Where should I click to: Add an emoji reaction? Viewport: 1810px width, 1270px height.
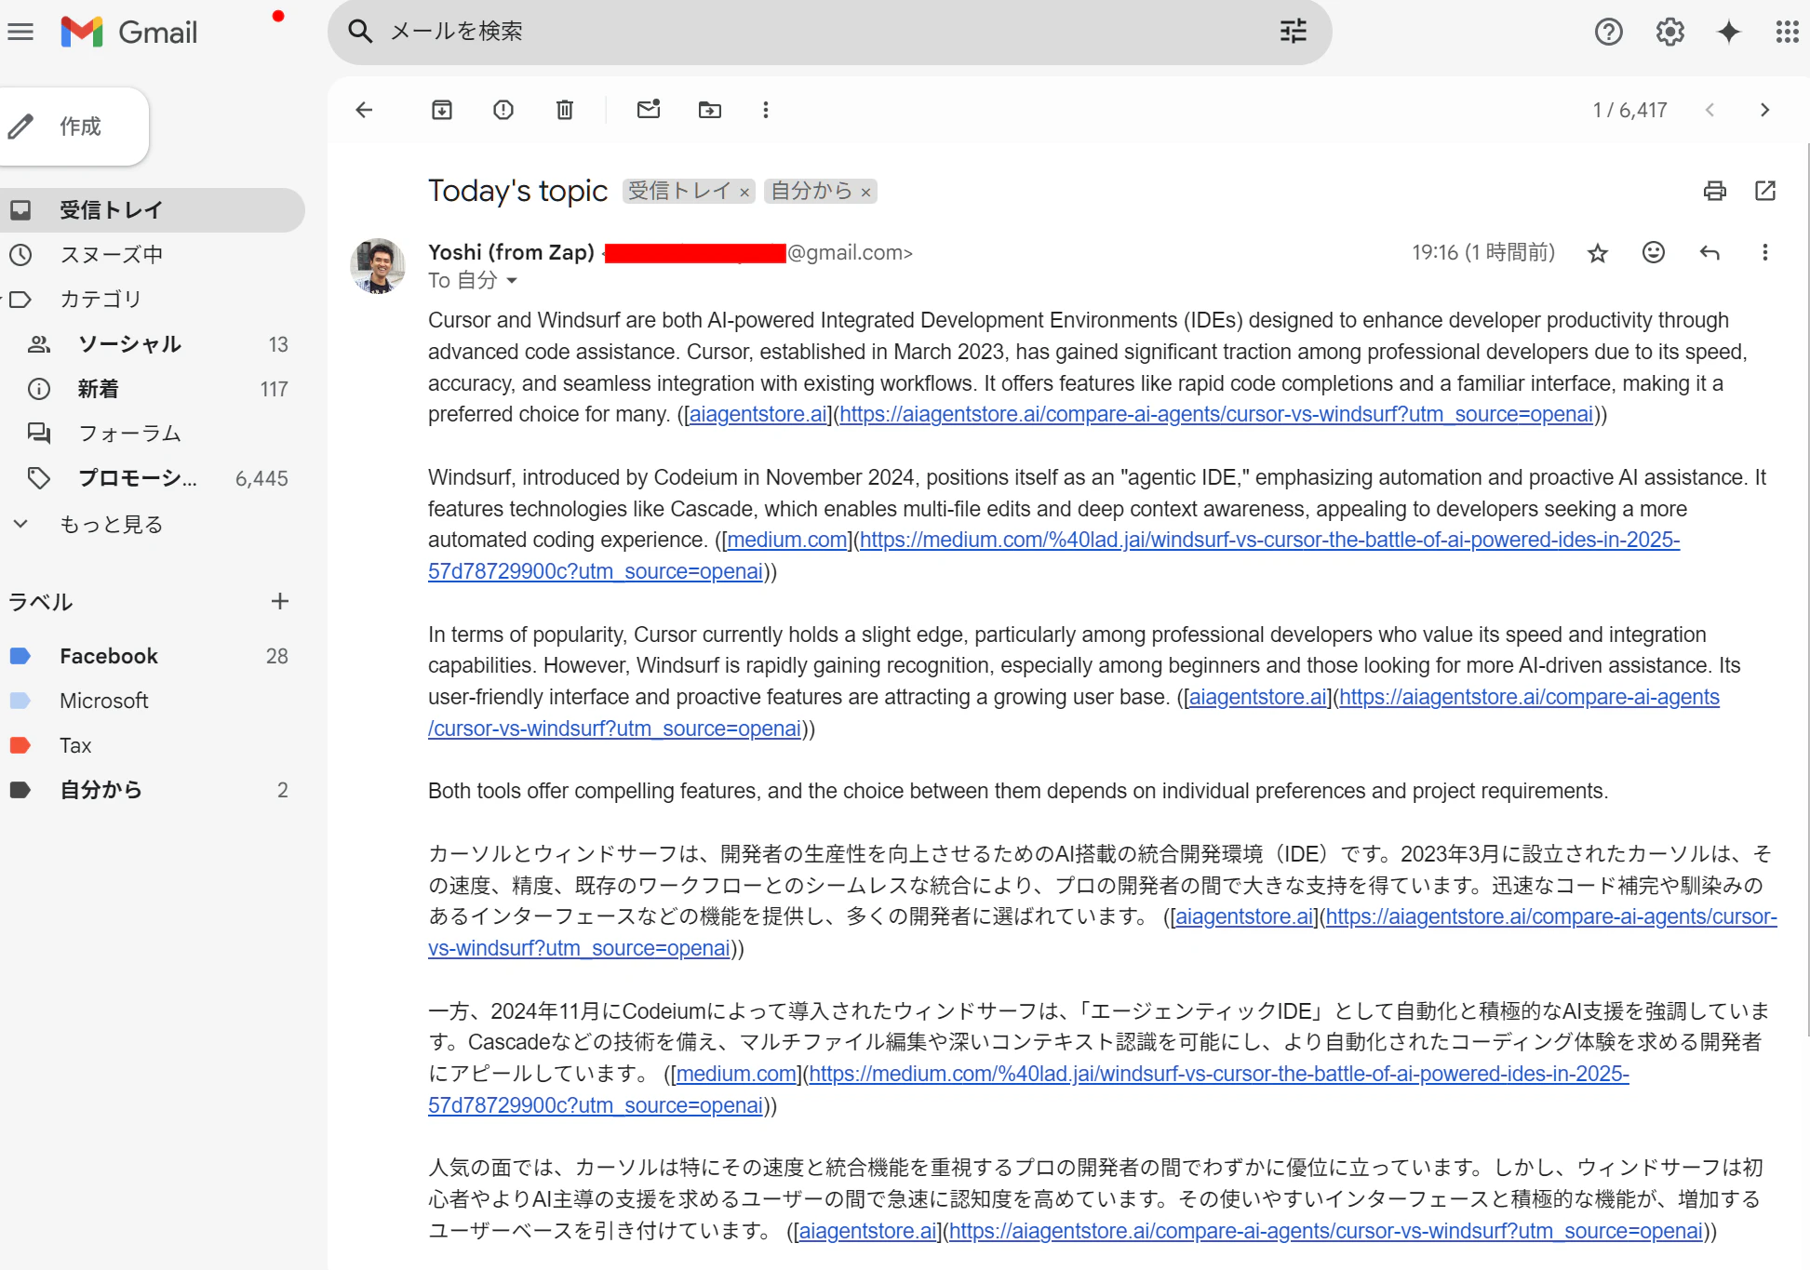1654,252
